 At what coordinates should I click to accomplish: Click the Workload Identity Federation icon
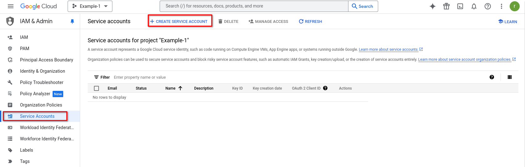coord(10,128)
